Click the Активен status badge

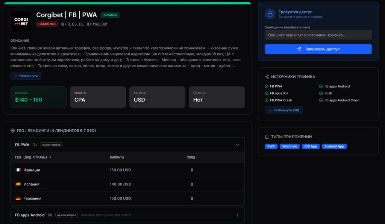pyautogui.click(x=110, y=15)
